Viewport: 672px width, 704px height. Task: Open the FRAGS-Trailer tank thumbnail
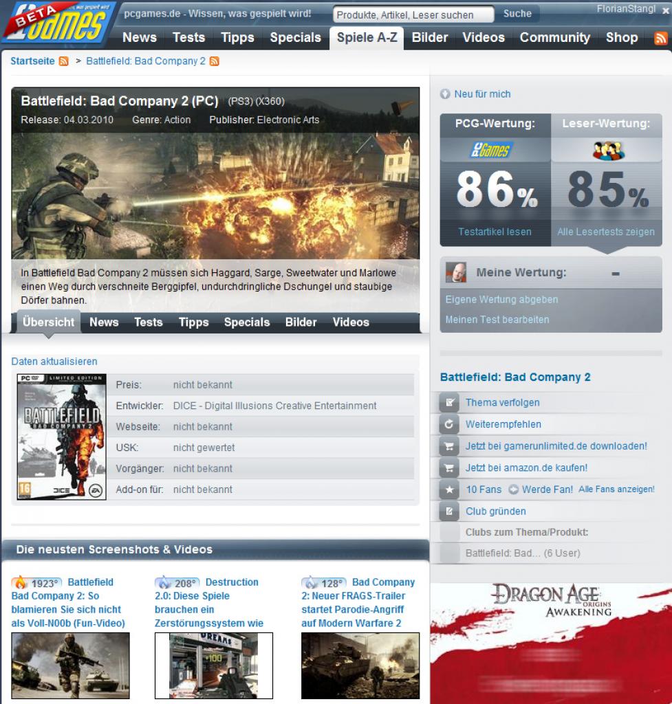pos(360,665)
